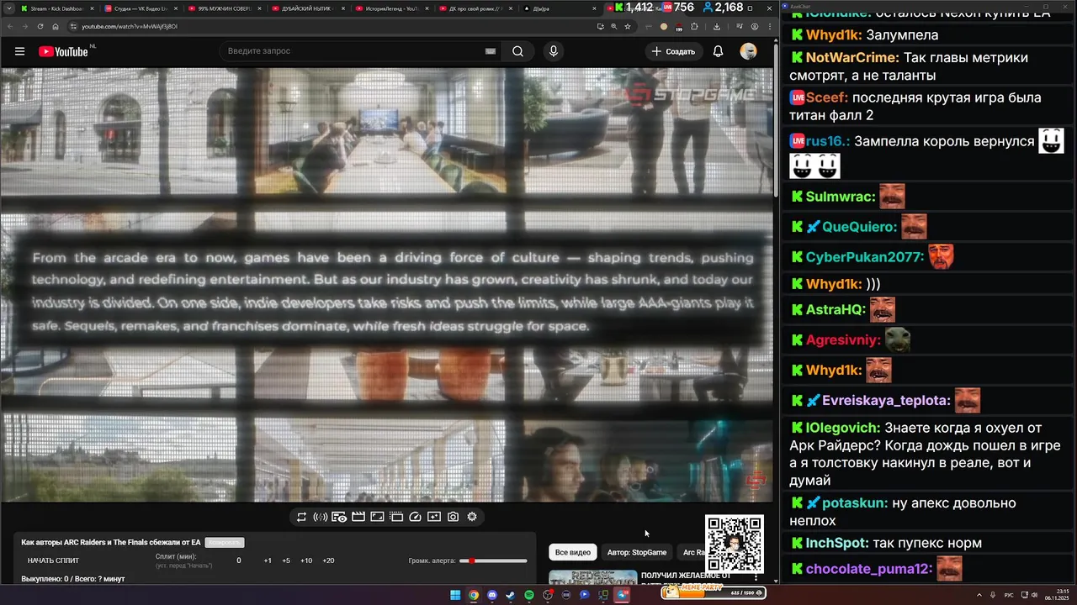Open the on-screen keyboard in search box
This screenshot has height=605, width=1077.
(491, 51)
